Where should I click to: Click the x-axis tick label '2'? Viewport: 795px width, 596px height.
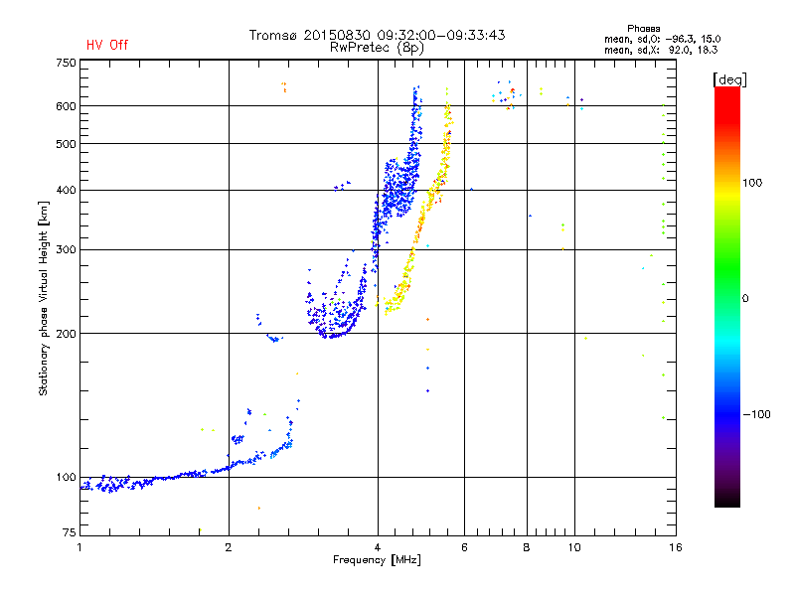click(x=229, y=547)
